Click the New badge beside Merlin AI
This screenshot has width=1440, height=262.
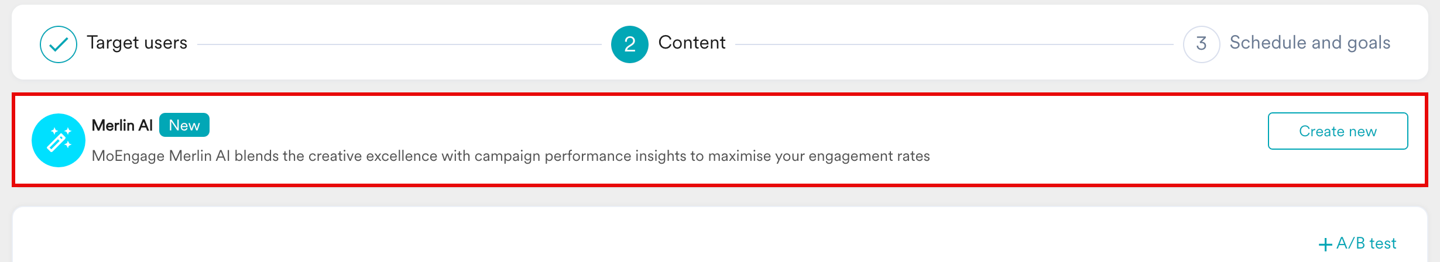[184, 125]
